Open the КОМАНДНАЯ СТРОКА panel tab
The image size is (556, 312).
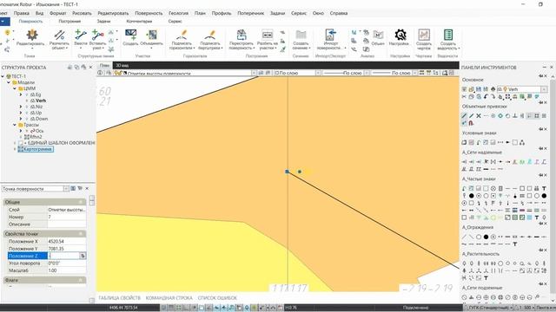click(169, 298)
